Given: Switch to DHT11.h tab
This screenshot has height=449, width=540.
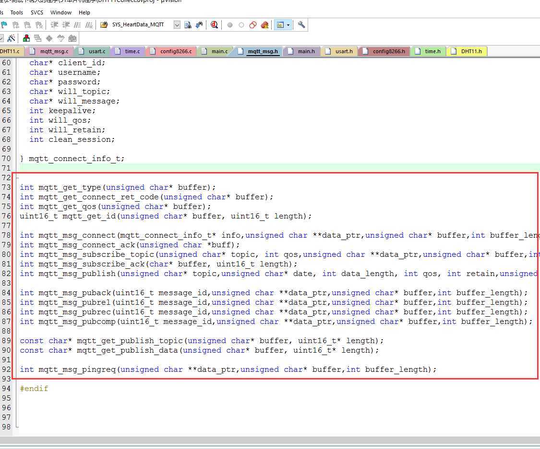Looking at the screenshot, I should point(467,51).
